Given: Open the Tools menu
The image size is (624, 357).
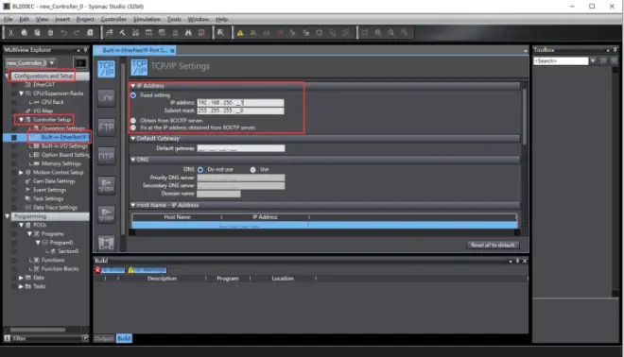Looking at the screenshot, I should pyautogui.click(x=174, y=19).
